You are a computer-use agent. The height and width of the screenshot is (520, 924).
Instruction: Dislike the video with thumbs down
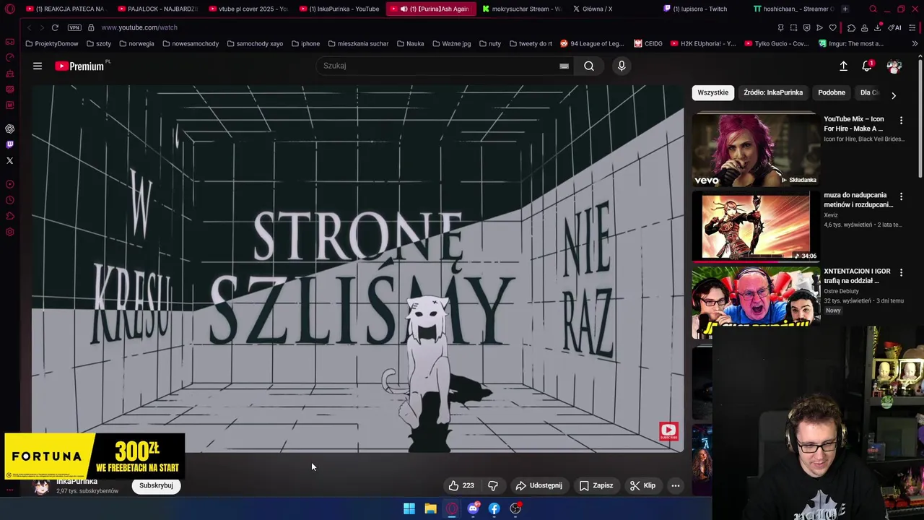493,485
